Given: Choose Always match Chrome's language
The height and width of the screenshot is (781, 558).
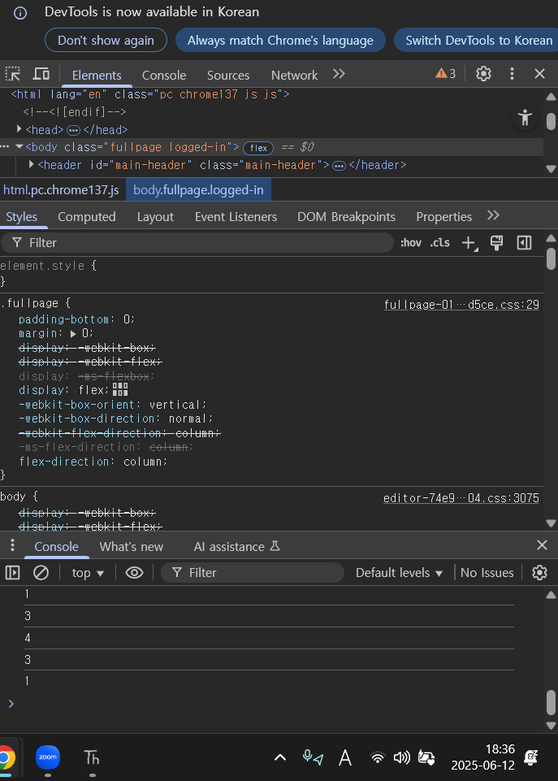Looking at the screenshot, I should click(x=280, y=41).
